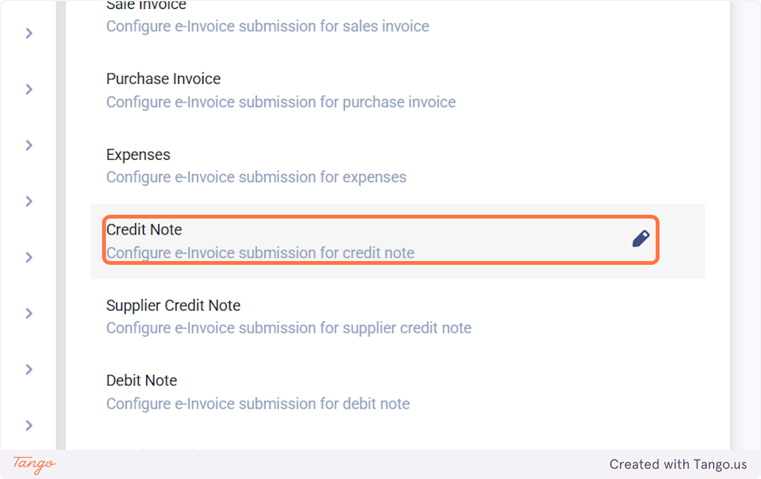Click the Expenses heading label
Image resolution: width=761 pixels, height=479 pixels.
click(x=138, y=154)
